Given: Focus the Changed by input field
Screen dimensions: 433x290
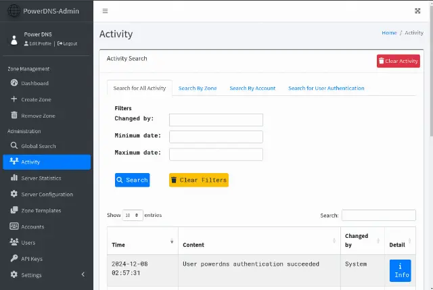Looking at the screenshot, I should 216,120.
